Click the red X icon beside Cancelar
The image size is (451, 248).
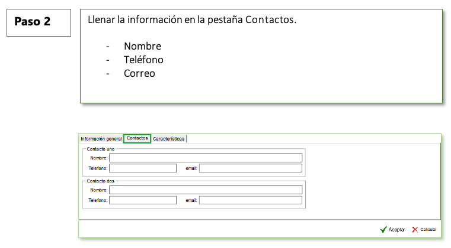415,229
